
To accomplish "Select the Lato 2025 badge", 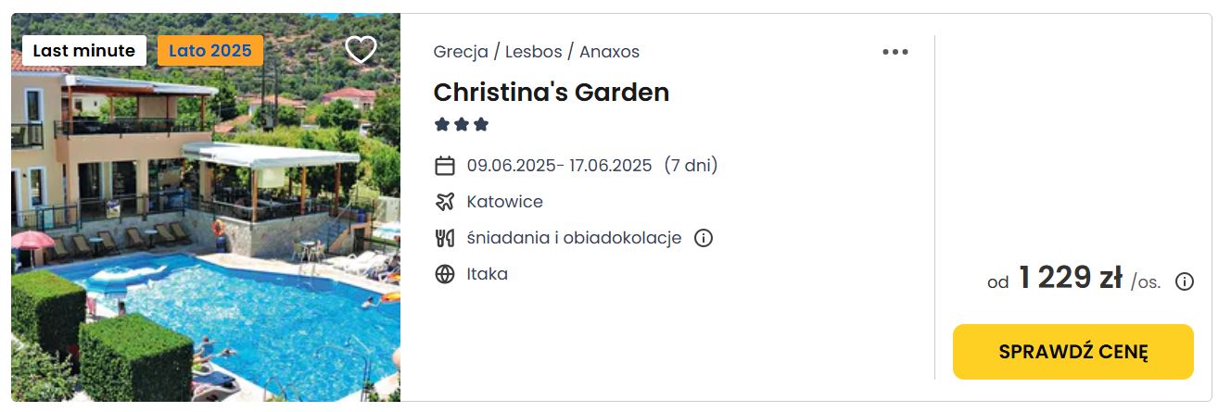I will tap(210, 51).
